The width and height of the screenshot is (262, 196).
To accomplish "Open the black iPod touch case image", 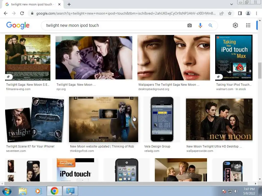I will pyautogui.click(x=127, y=170).
